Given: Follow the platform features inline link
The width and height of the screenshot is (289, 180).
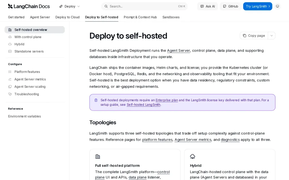Looking at the screenshot, I should click(157, 139).
